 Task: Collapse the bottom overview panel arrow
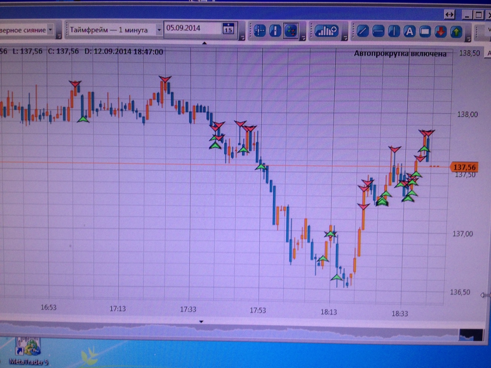point(201,322)
